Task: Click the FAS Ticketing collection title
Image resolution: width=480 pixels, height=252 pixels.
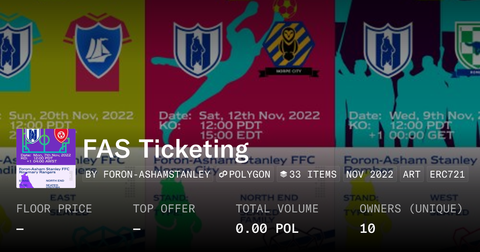Action: pyautogui.click(x=166, y=150)
